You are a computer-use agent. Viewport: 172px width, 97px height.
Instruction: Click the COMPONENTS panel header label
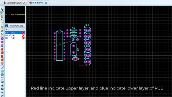pyautogui.click(x=17, y=26)
